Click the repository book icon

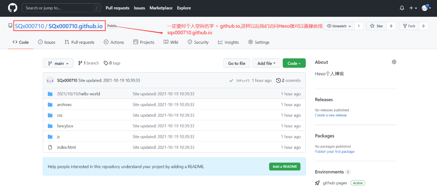tap(10, 26)
